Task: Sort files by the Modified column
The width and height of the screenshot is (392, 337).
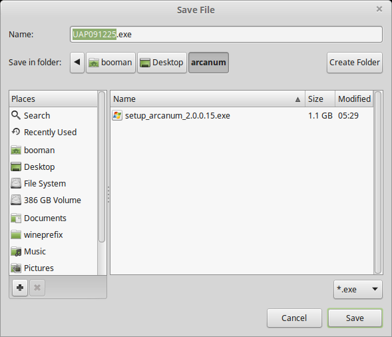Action: click(354, 99)
